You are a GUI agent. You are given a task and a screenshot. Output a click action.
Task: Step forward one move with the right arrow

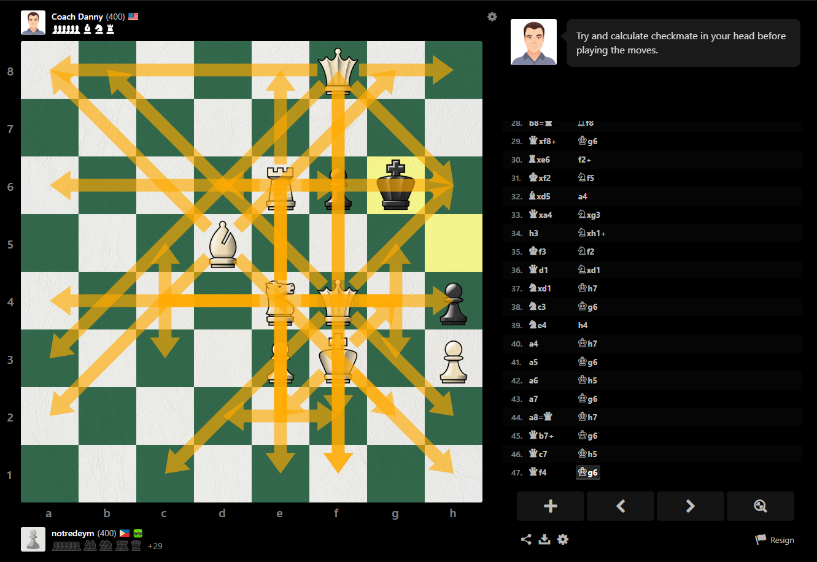pyautogui.click(x=691, y=506)
